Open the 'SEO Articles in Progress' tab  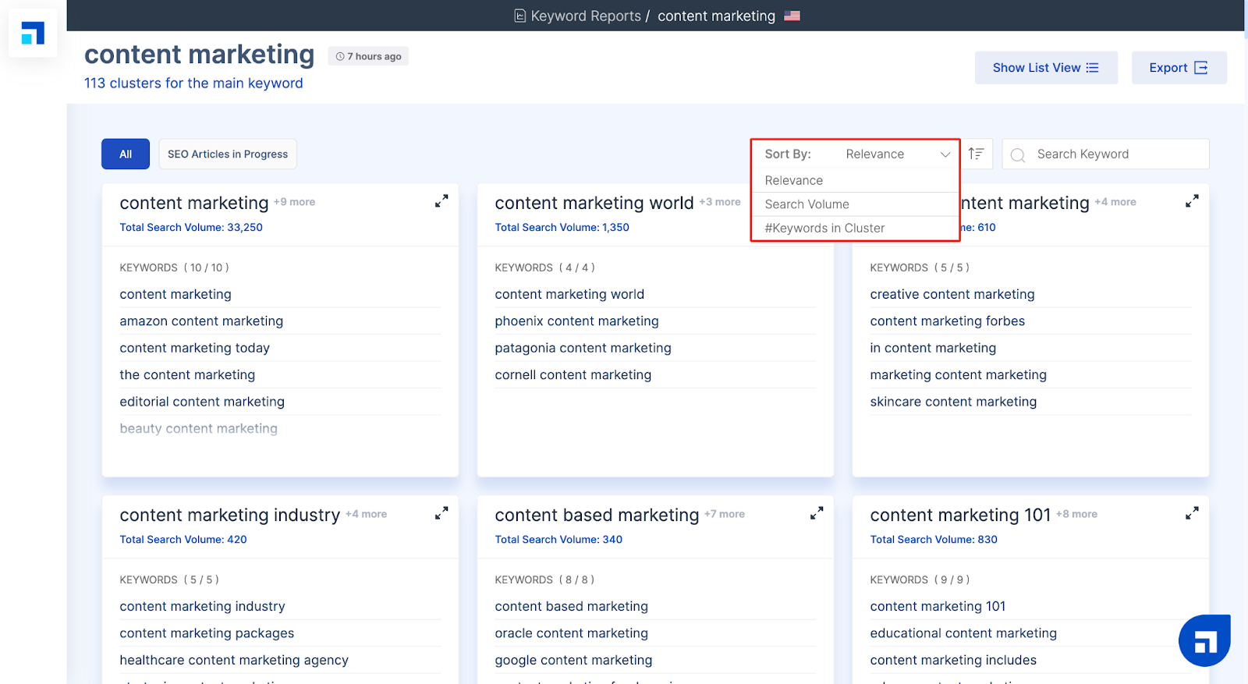click(228, 154)
